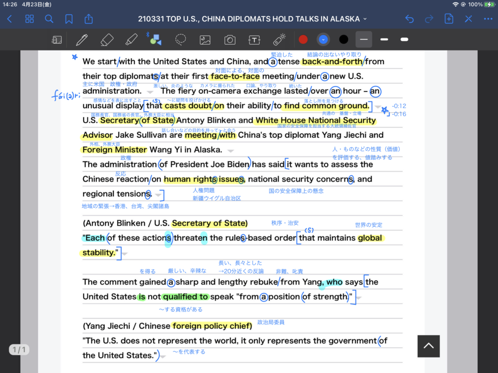498x373 pixels.
Task: Tap the highlighted word "global"
Action: 370,238
